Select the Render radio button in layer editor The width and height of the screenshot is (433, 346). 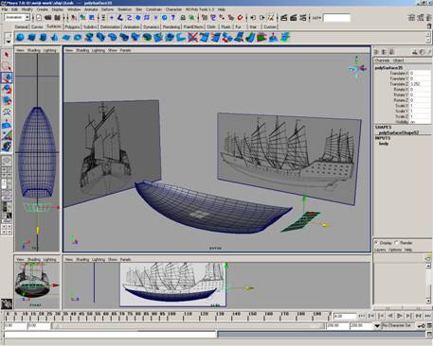coord(397,243)
